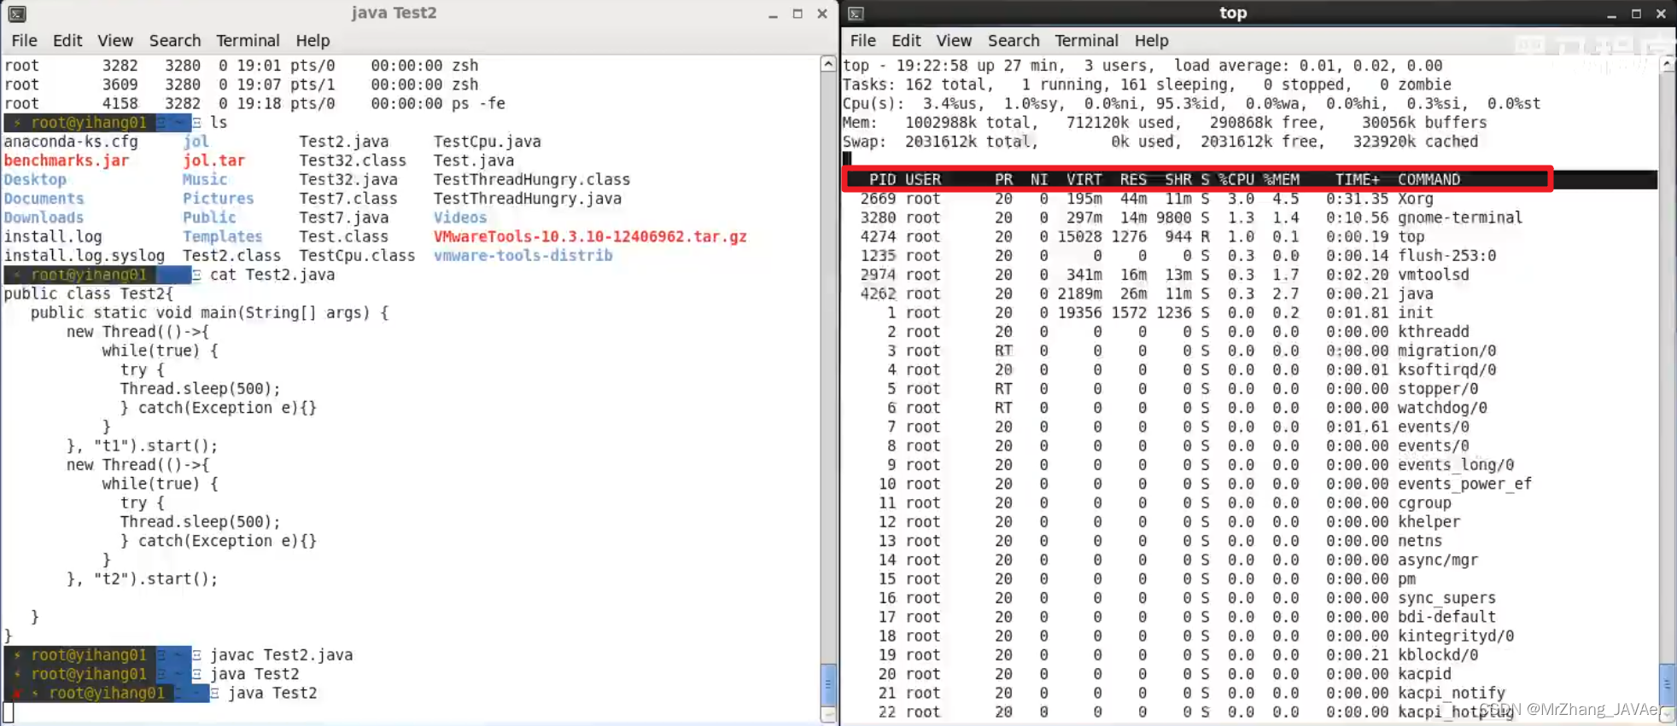1677x726 pixels.
Task: Open Help menu in top window
Action: pos(1151,40)
